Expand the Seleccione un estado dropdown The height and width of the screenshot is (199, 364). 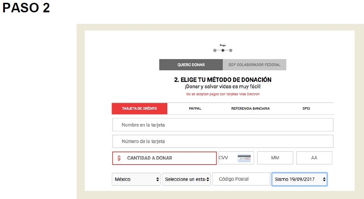point(186,179)
